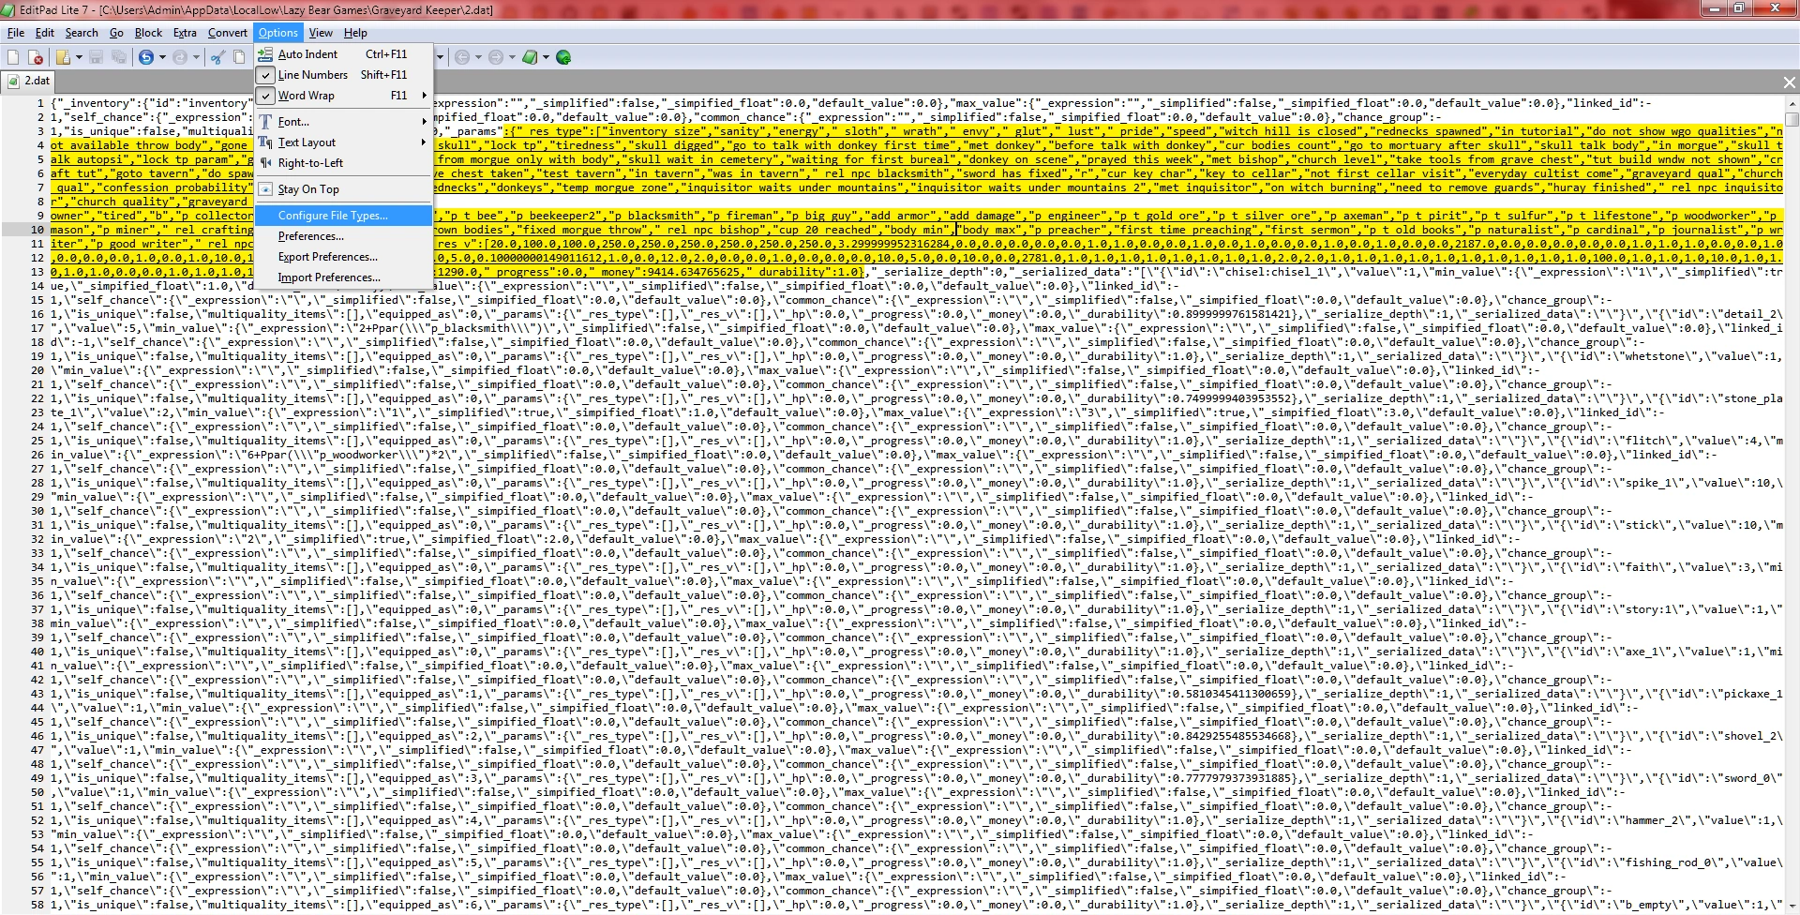
Task: Redo the edit with the grey arrow icon
Action: 180,57
